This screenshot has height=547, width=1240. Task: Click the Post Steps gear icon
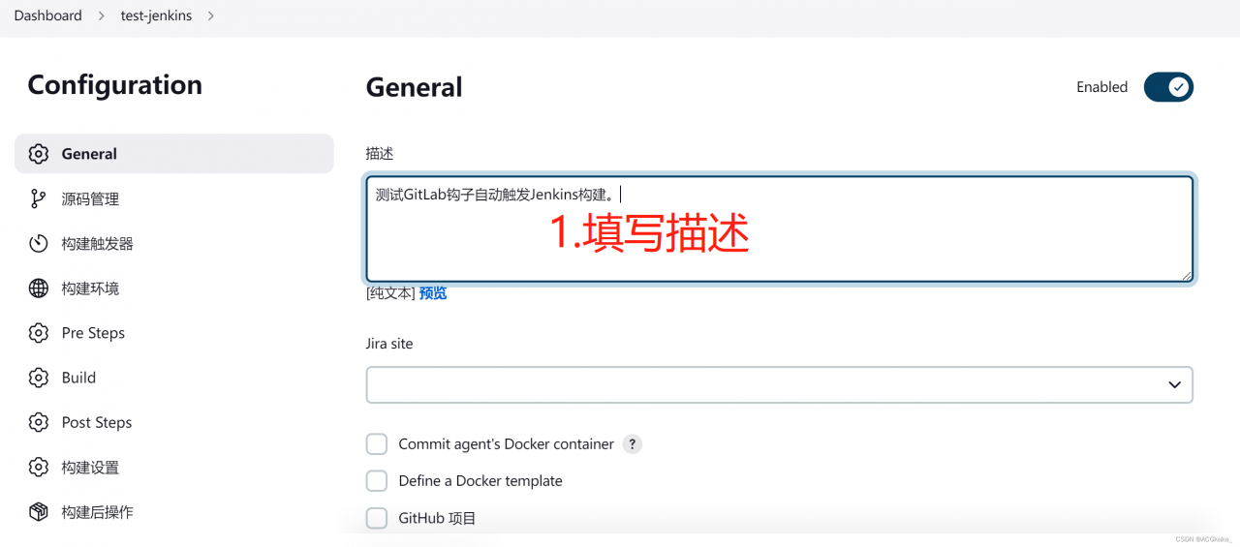point(39,422)
